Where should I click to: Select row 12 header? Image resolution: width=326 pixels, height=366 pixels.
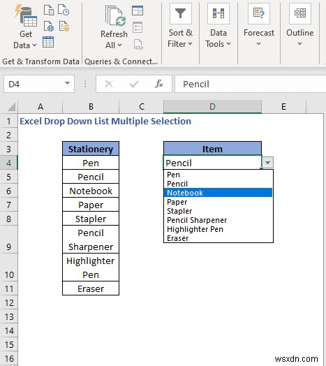pyautogui.click(x=8, y=302)
